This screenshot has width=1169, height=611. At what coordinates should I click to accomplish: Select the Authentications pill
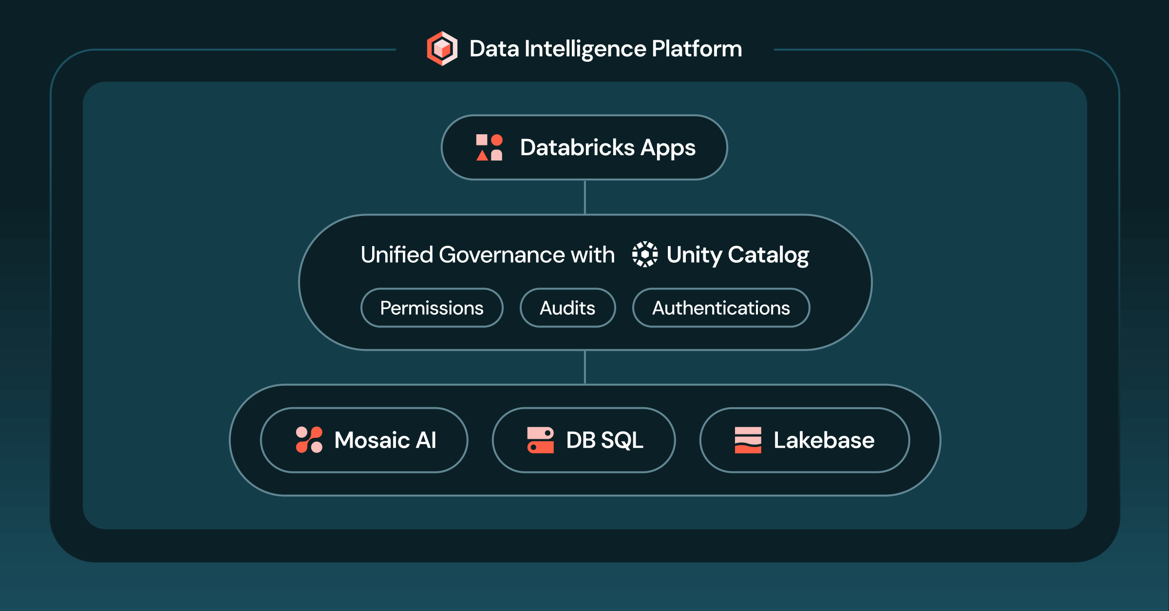point(721,308)
